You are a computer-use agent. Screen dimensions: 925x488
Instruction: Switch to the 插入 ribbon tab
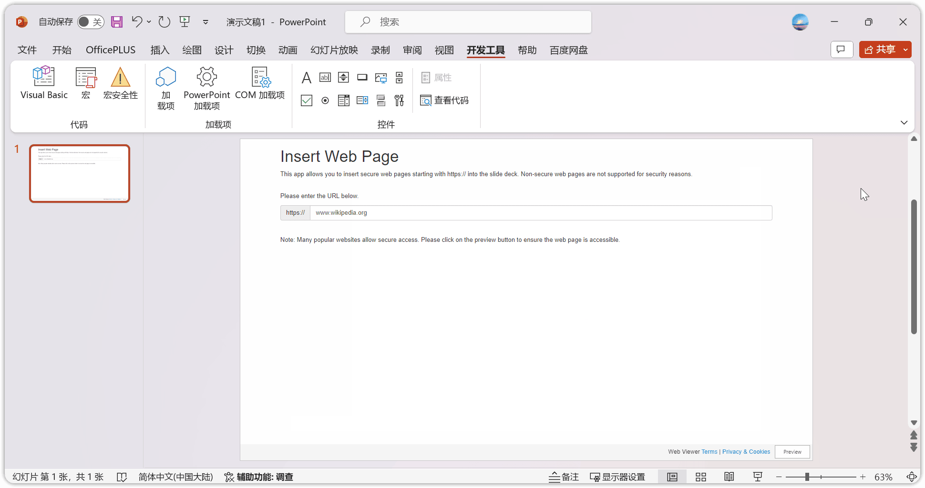click(160, 50)
